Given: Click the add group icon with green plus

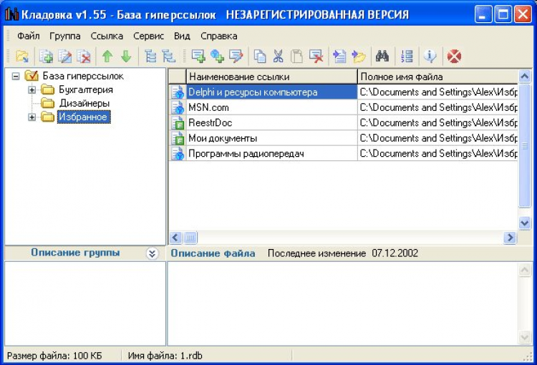Looking at the screenshot, I should (46, 56).
